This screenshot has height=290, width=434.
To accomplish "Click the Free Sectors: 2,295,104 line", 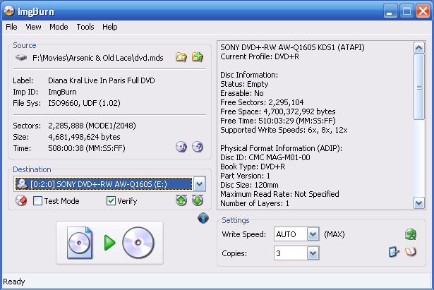I will 262,102.
